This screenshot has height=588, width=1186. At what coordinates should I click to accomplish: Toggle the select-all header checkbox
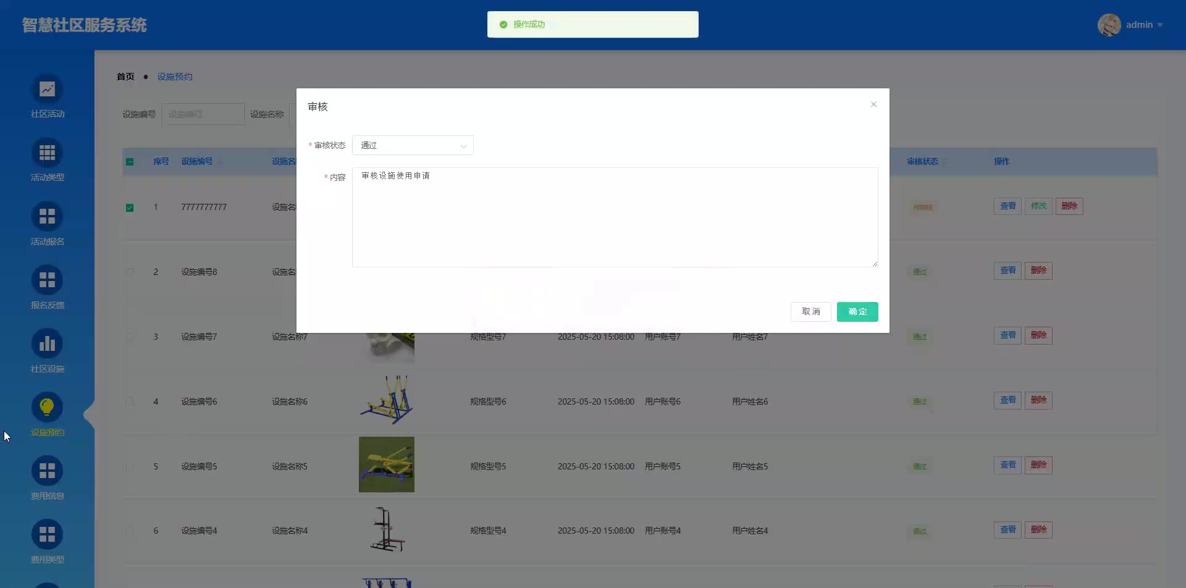pos(130,162)
